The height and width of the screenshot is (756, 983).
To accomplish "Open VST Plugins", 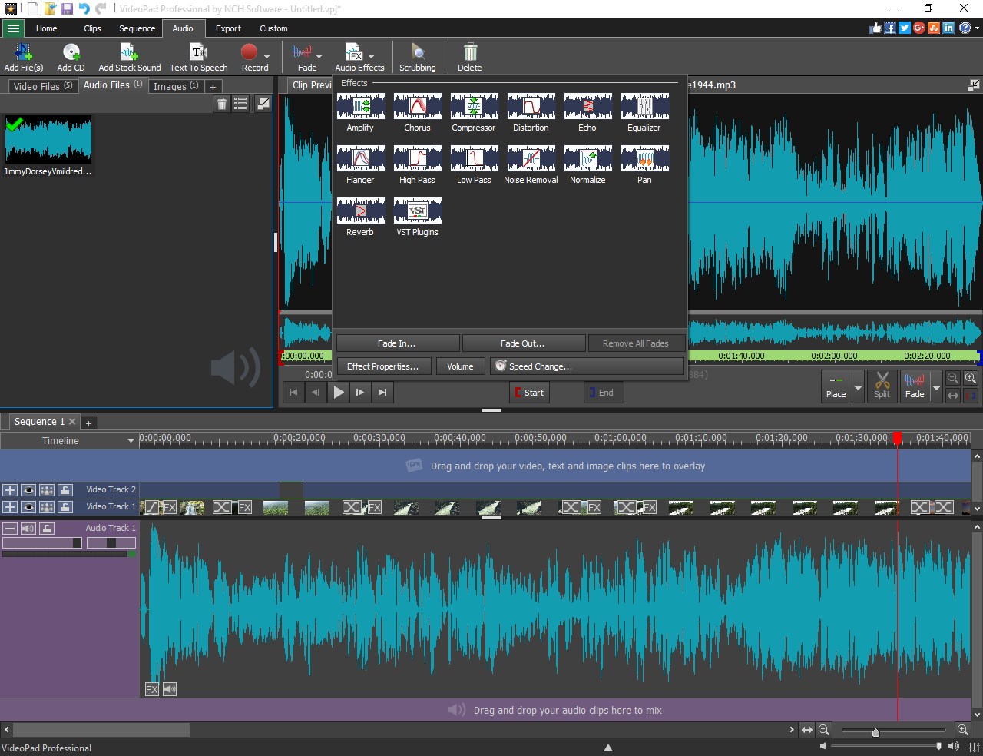I will [417, 215].
